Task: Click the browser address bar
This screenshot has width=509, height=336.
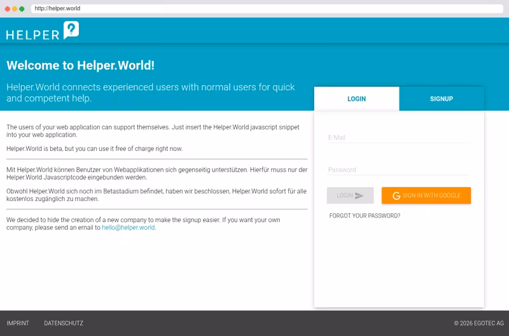Action: coord(267,8)
